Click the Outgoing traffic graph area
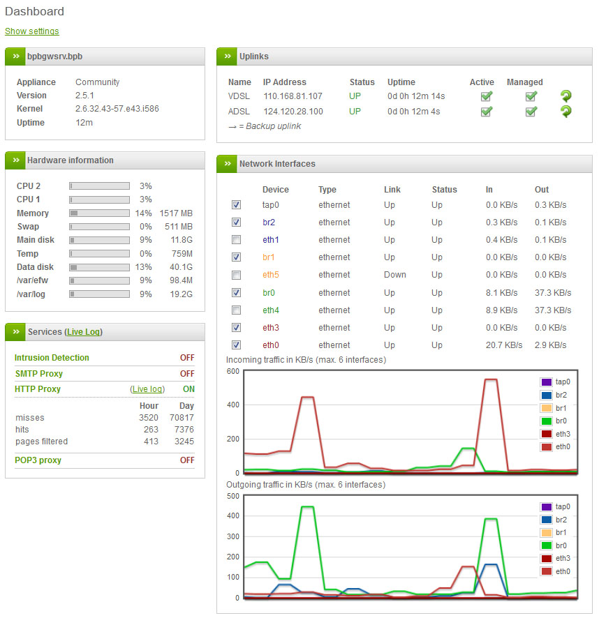Screen dimensions: 599x618 pyautogui.click(x=411, y=547)
